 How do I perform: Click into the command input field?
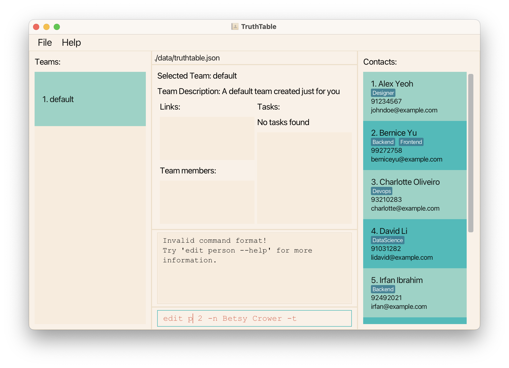pos(254,318)
